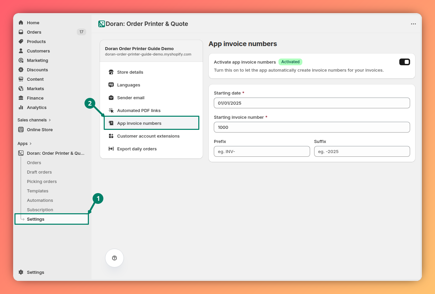The image size is (435, 294).
Task: Expand the Apps section chevron
Action: point(31,144)
